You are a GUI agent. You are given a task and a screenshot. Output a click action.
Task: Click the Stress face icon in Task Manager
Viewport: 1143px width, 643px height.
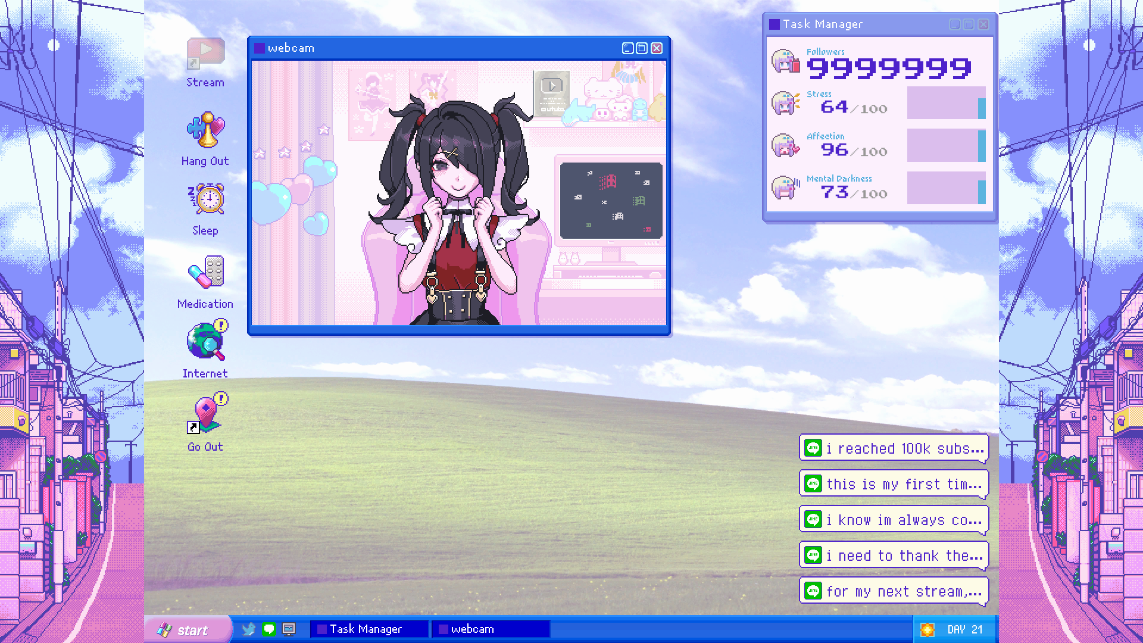coord(785,102)
